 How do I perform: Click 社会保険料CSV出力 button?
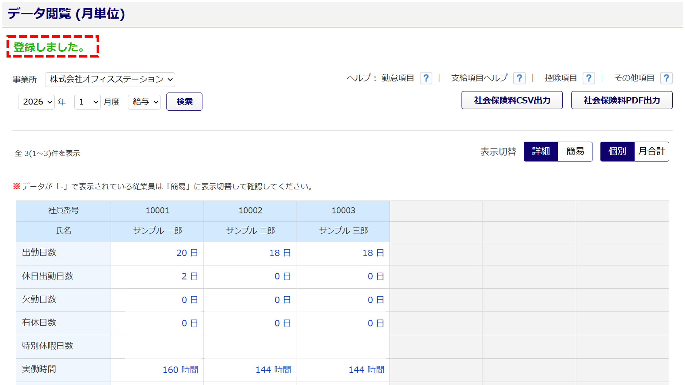[512, 100]
